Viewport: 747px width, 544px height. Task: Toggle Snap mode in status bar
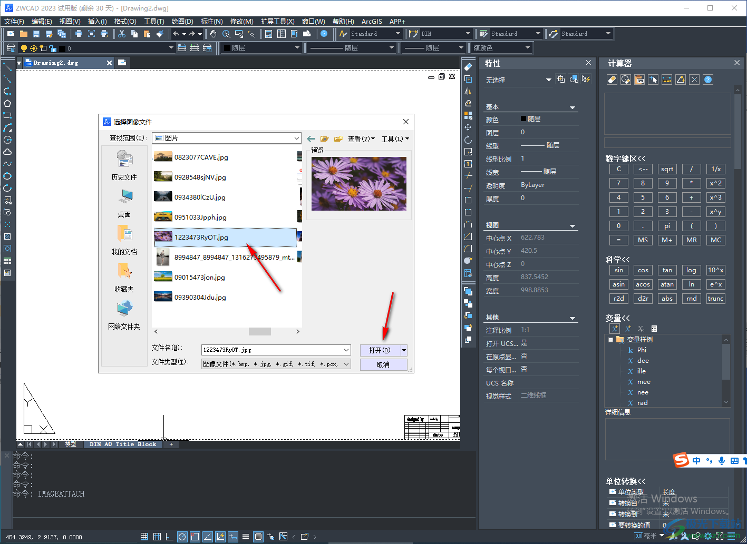(144, 537)
